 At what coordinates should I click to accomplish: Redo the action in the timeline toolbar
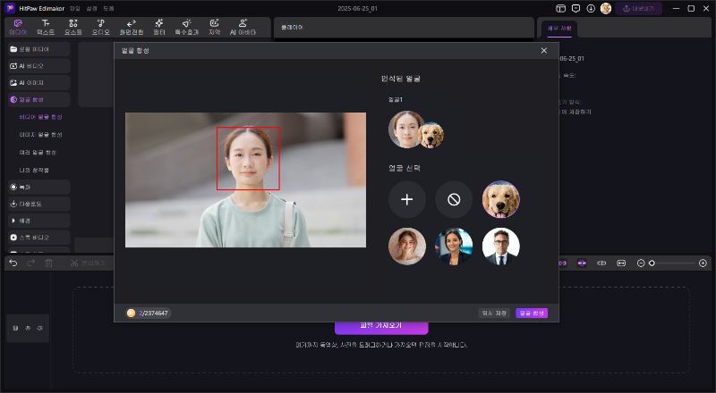click(x=31, y=263)
